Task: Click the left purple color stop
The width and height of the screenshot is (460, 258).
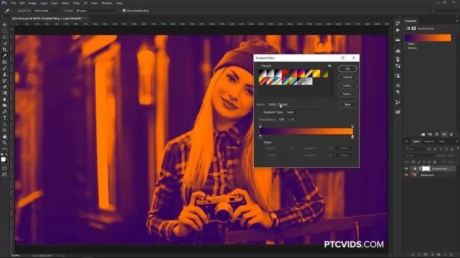Action: point(260,137)
